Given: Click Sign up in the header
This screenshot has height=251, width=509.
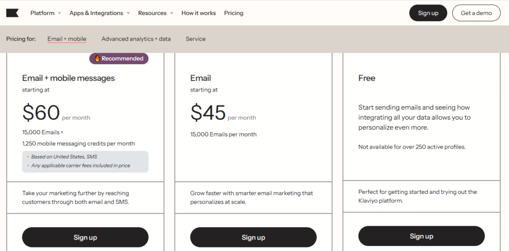Looking at the screenshot, I should [427, 13].
